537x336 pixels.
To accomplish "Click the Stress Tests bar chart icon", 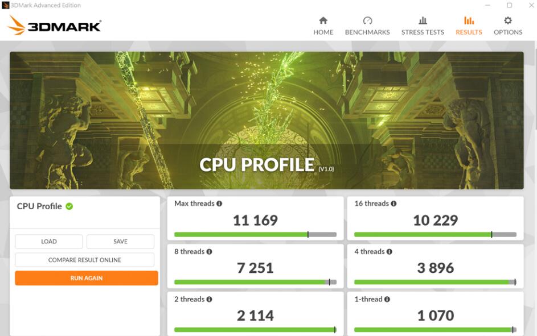I will (x=423, y=20).
